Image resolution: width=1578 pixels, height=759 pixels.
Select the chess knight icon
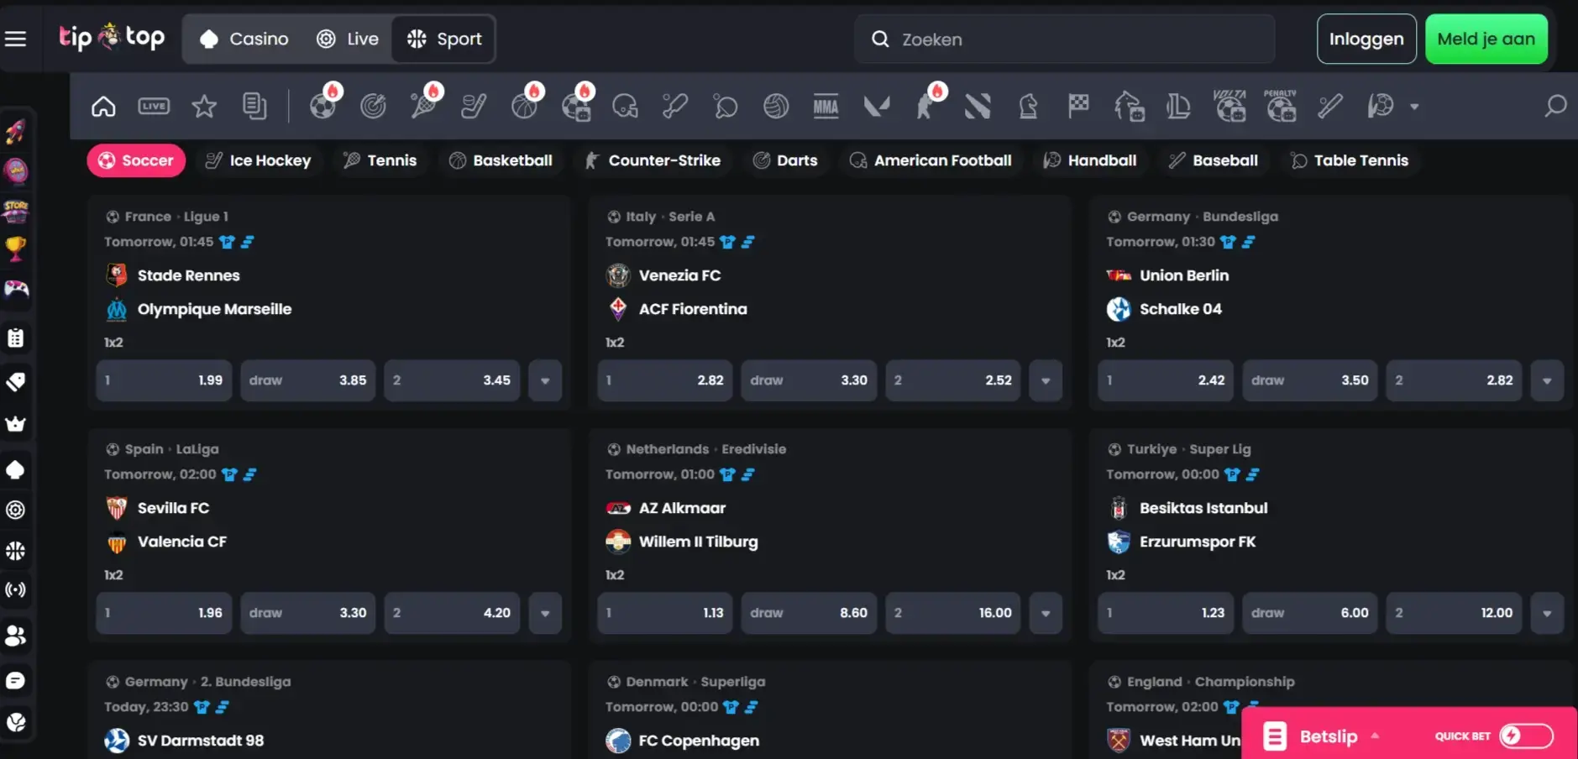pos(1028,107)
